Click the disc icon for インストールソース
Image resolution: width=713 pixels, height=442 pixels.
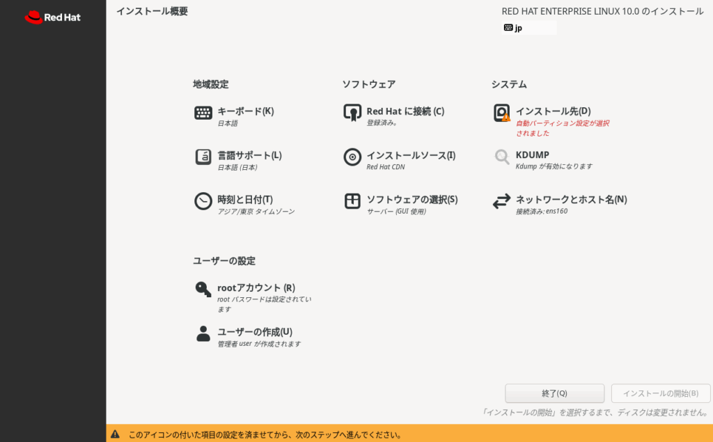[x=352, y=157]
